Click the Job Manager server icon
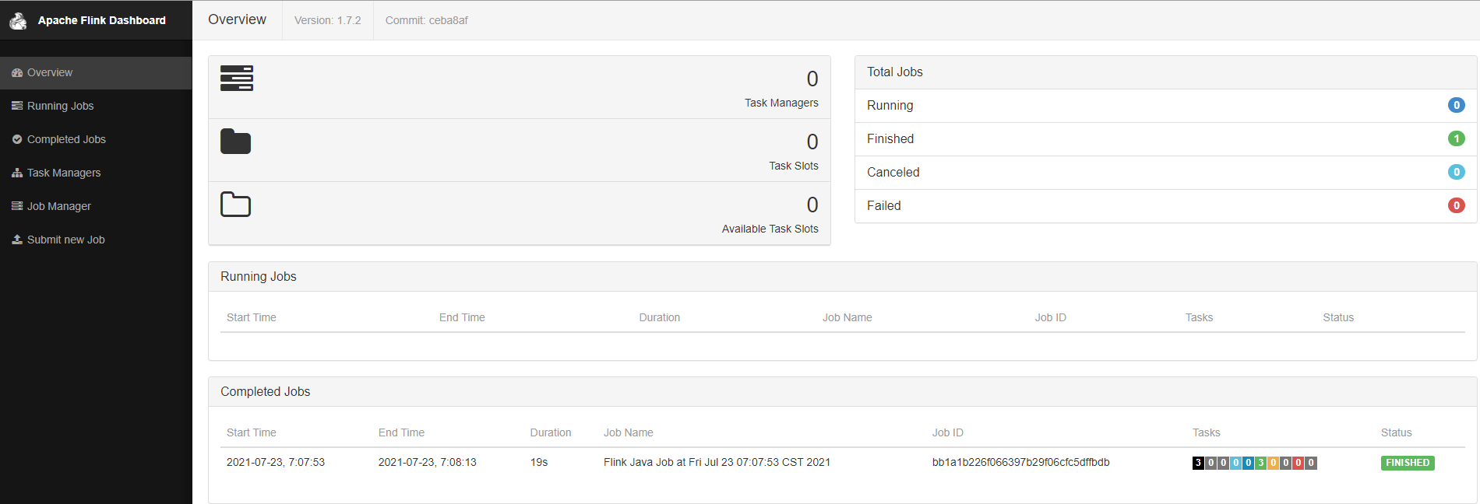 (17, 206)
